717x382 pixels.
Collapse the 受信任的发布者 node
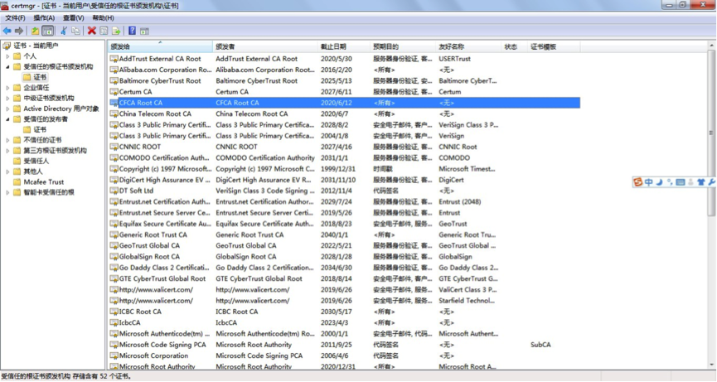7,119
